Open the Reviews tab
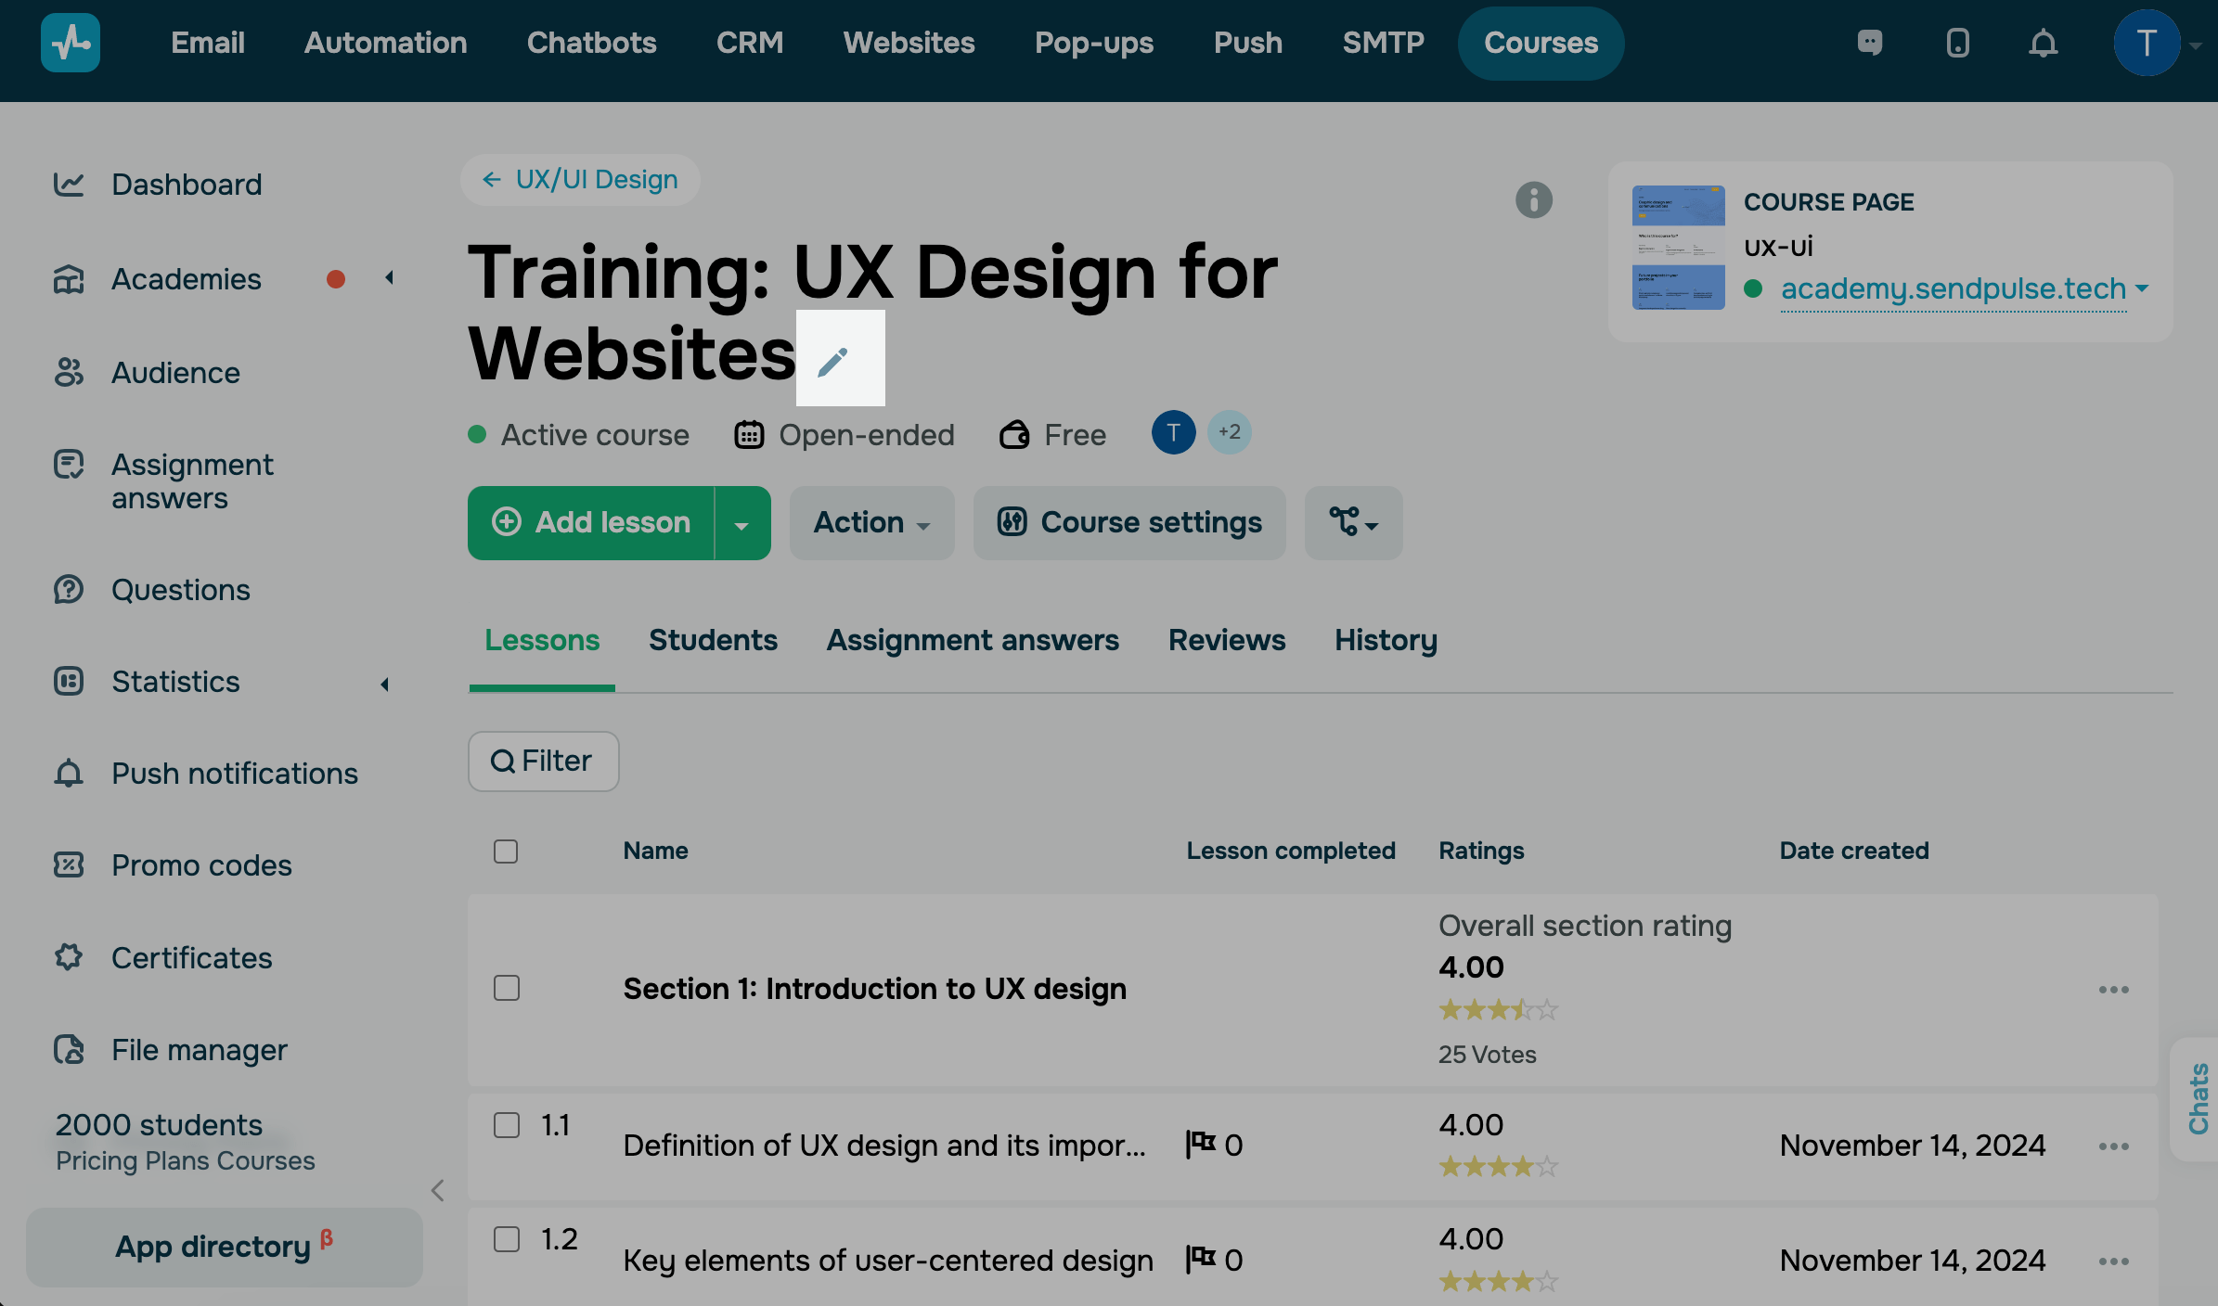Screen dimensions: 2218x1306 pos(1226,640)
